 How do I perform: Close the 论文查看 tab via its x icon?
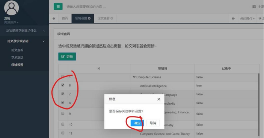tap(112, 18)
